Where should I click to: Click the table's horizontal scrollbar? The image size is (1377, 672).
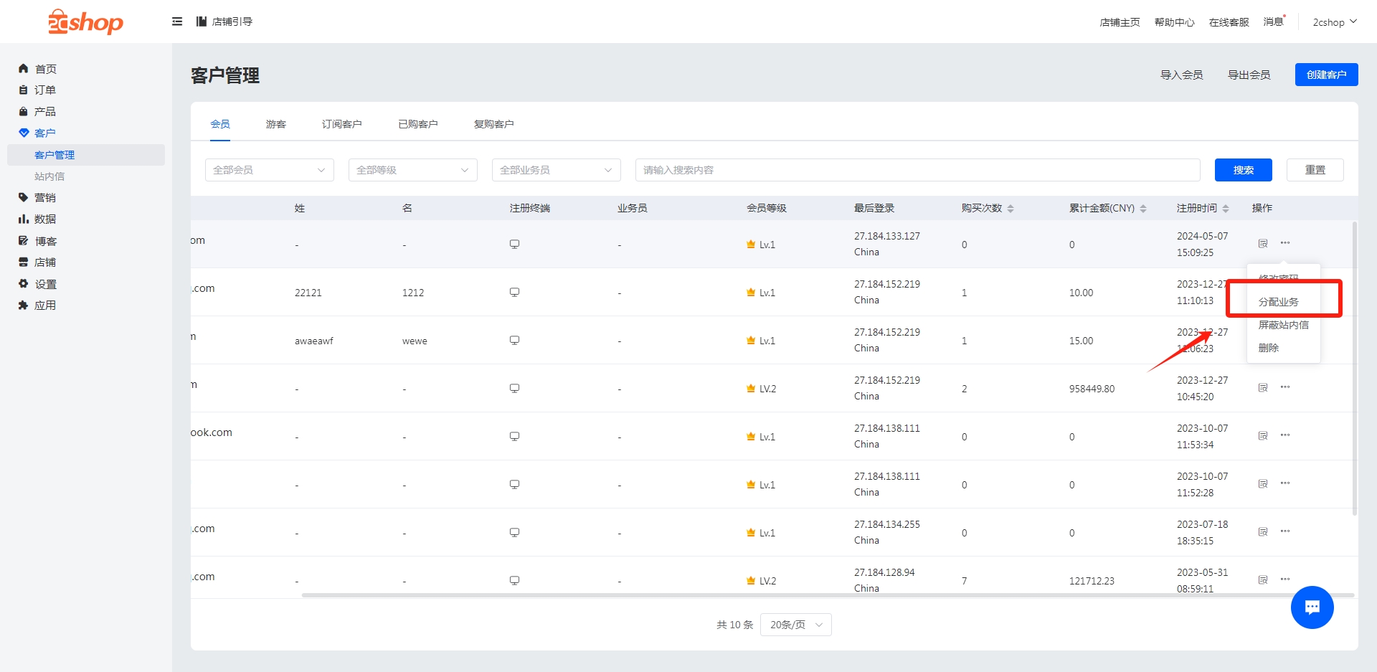(828, 595)
